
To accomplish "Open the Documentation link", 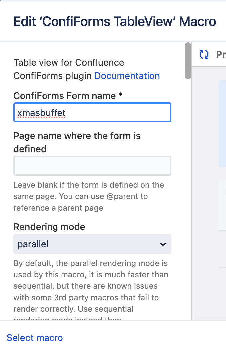I will (x=127, y=76).
